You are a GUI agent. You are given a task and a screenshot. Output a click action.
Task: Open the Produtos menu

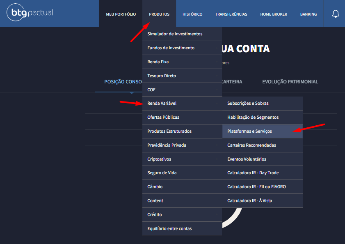click(x=159, y=14)
